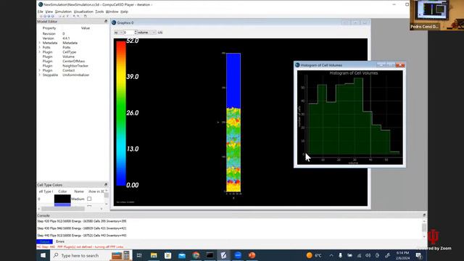Viewport: 464px width, 261px height.
Task: Open Google Chrome from the taskbar
Action: [x=196, y=255]
